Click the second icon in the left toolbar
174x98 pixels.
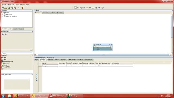pos(6,8)
